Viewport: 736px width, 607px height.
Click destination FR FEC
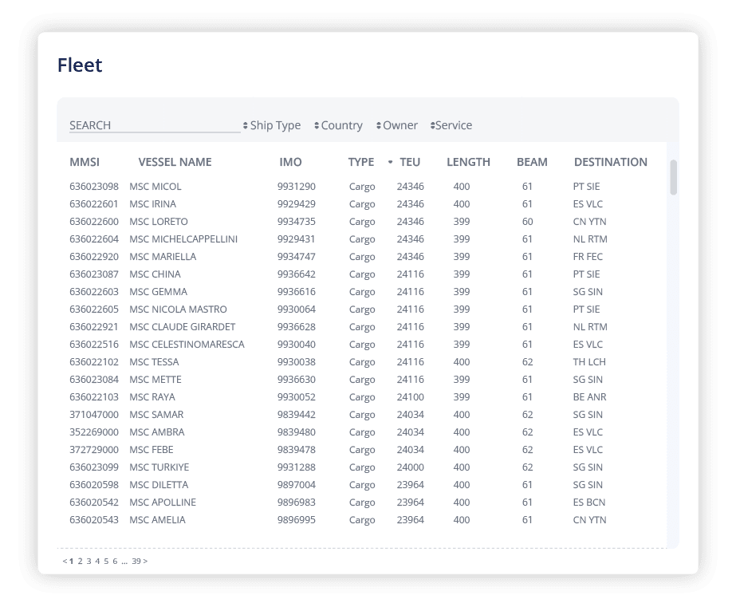pos(588,257)
